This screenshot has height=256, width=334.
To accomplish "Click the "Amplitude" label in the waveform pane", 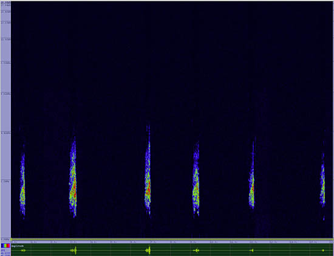I will click(x=18, y=246).
